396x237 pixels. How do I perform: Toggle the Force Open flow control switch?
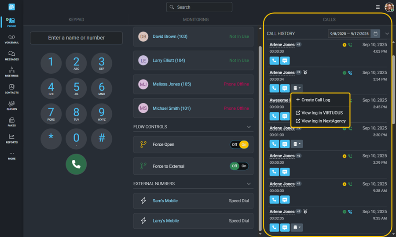pyautogui.click(x=239, y=144)
